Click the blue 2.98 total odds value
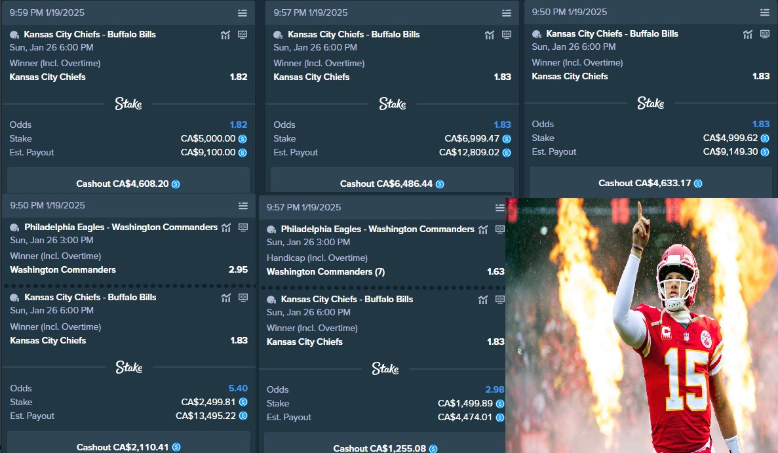 495,389
